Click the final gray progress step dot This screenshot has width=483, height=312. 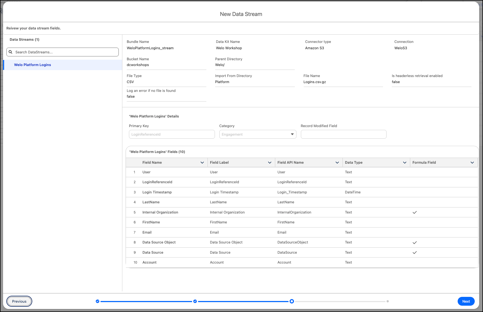388,301
